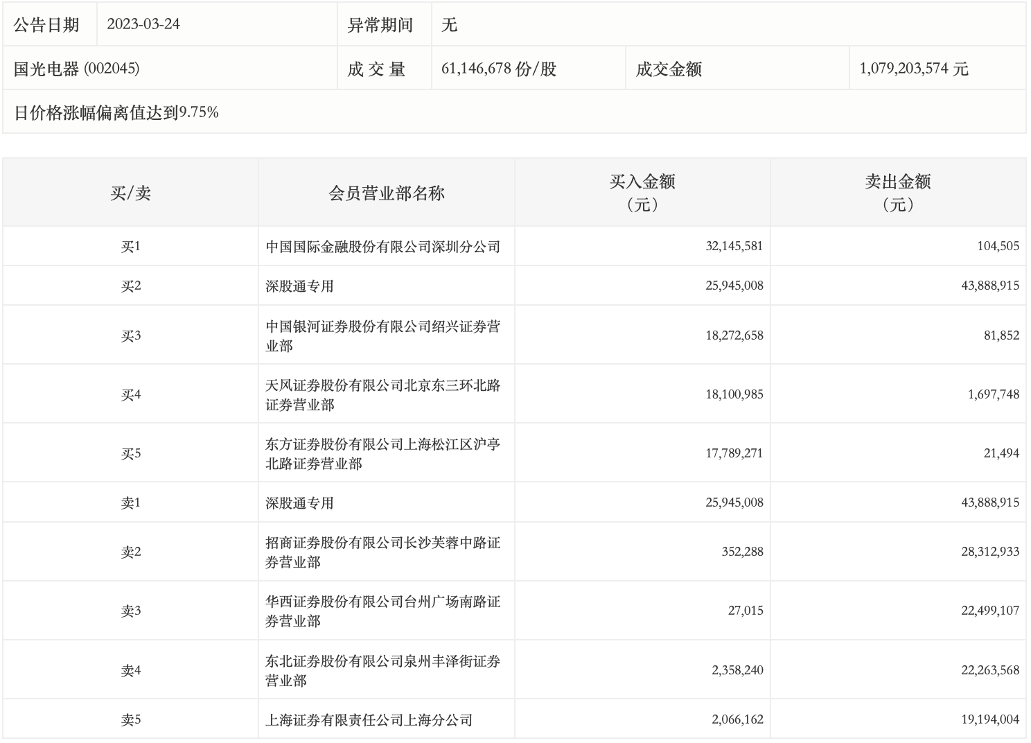
Task: Click 上海证券有限责任公司上海分公司
Action: click(369, 720)
